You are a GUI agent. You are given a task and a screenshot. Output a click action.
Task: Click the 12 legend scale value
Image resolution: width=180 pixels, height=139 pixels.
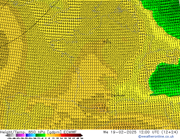coord(53,138)
